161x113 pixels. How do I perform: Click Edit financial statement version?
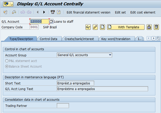click(x=88, y=12)
